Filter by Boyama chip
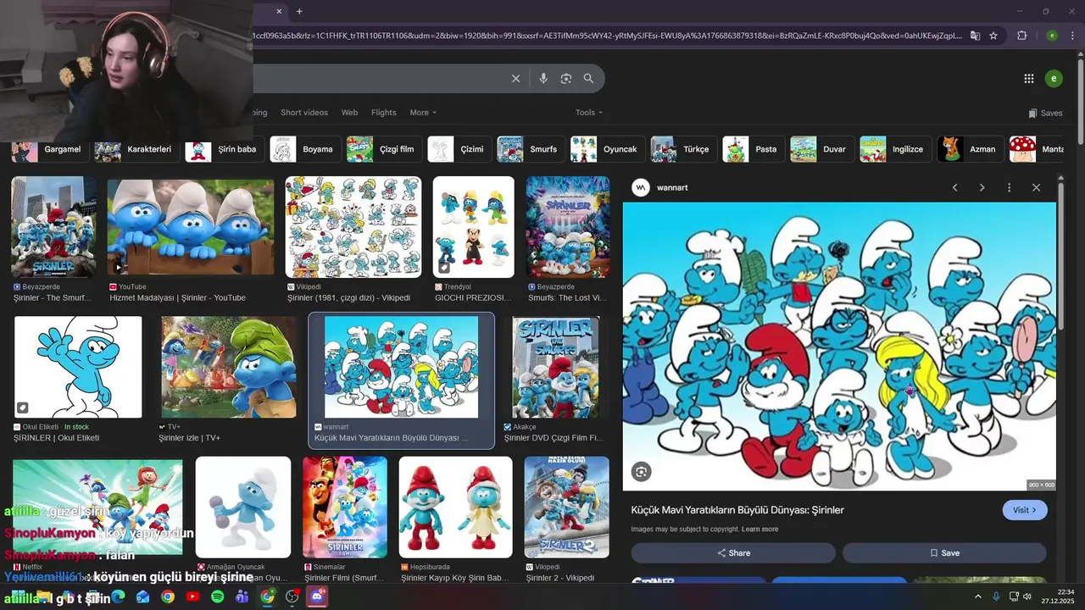1085x610 pixels. [x=305, y=149]
